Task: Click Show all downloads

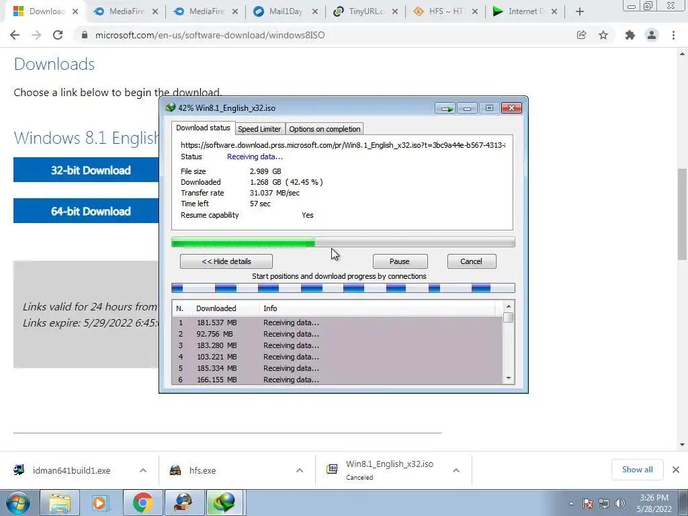Action: (x=637, y=470)
